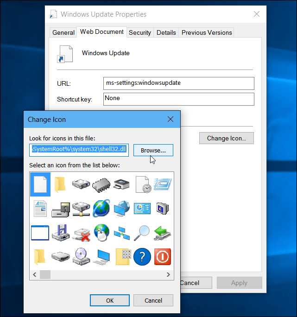Select the plain yellow folder icon in top row
297x317 pixels.
[x=60, y=184]
